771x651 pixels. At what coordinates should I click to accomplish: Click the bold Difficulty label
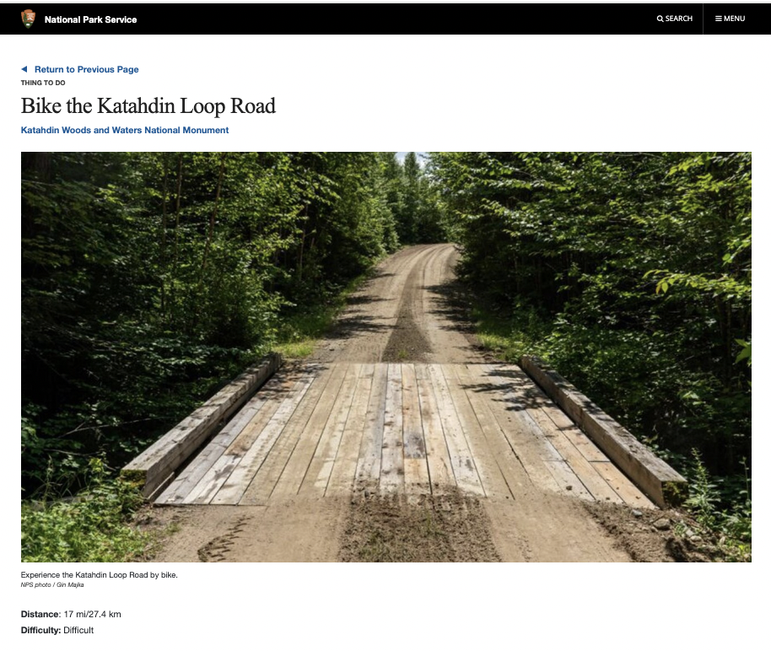pos(40,631)
